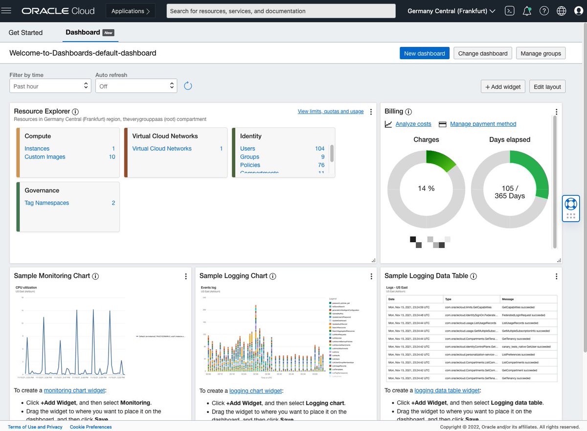The height and width of the screenshot is (431, 587).
Task: Open Compute Instances link
Action: (x=37, y=149)
